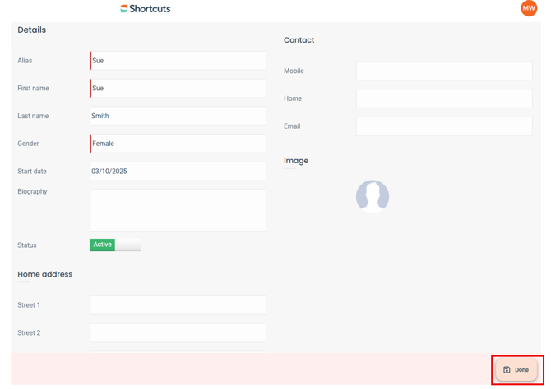Image resolution: width=551 pixels, height=389 pixels.
Task: Click into the First name field
Action: [178, 89]
